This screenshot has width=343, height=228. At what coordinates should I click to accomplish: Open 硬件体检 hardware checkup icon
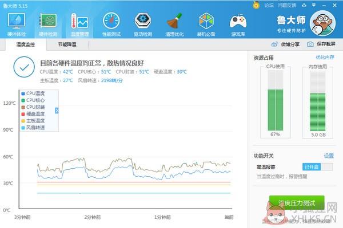click(17, 21)
